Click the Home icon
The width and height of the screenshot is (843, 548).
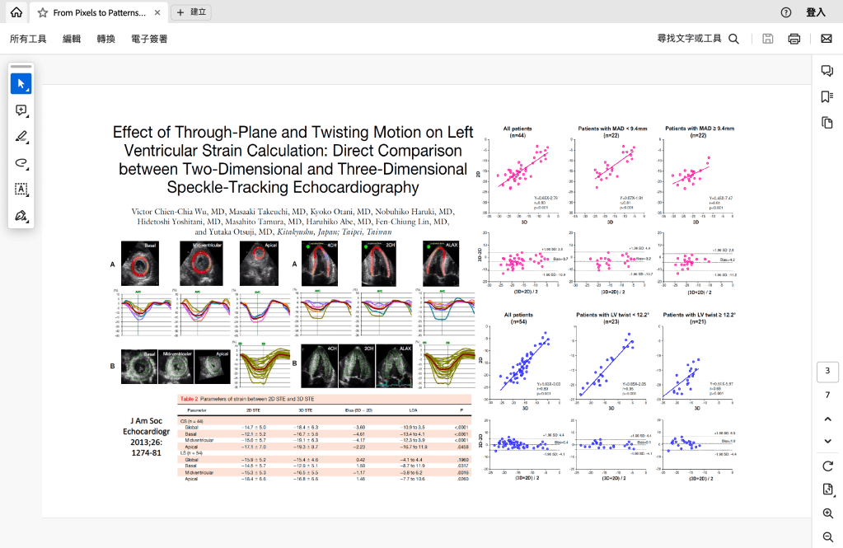click(x=16, y=12)
